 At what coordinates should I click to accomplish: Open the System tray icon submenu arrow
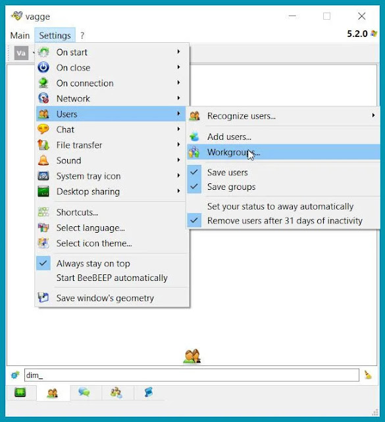pos(178,175)
